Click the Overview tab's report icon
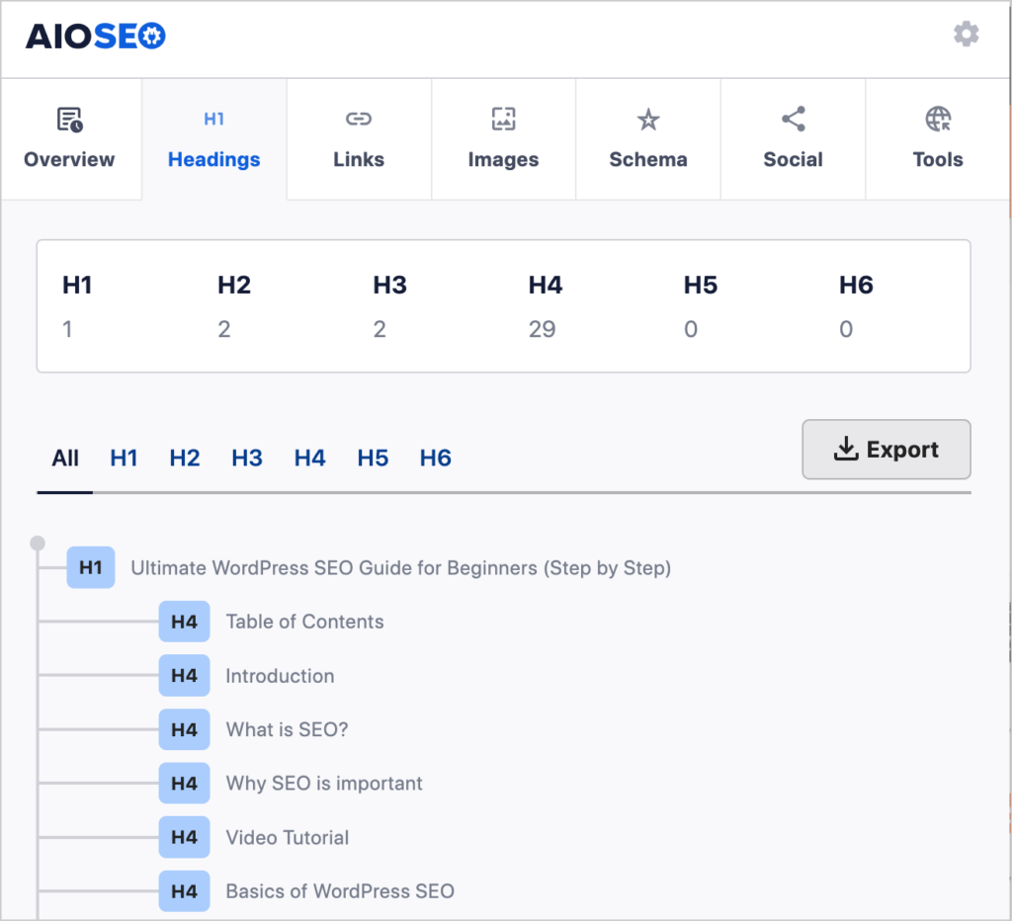Viewport: 1012px width, 921px height. (70, 120)
